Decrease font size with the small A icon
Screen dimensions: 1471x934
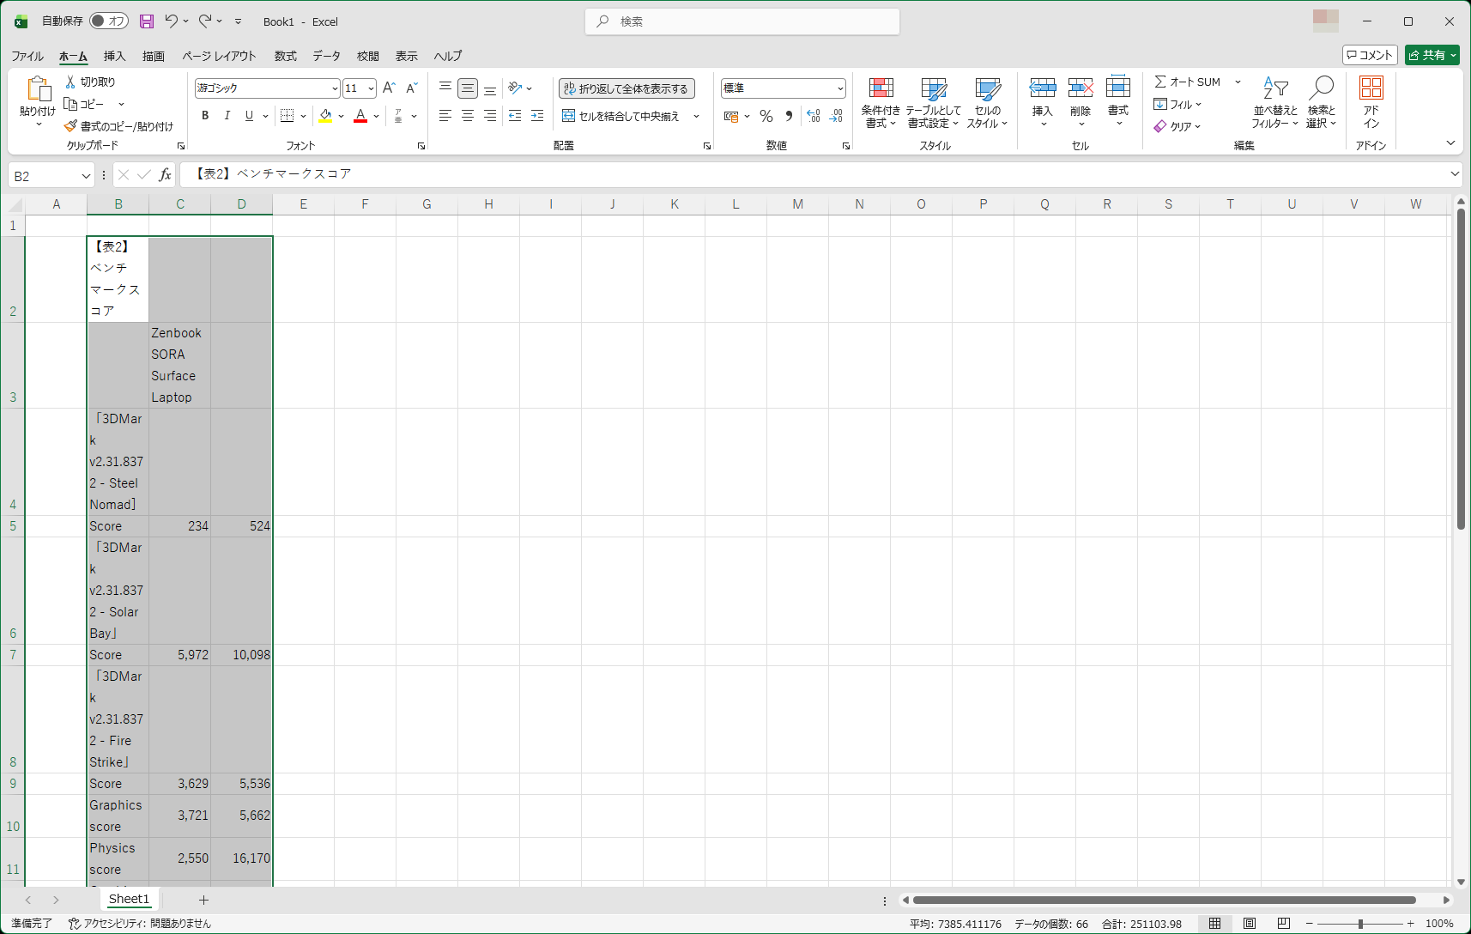coord(412,88)
